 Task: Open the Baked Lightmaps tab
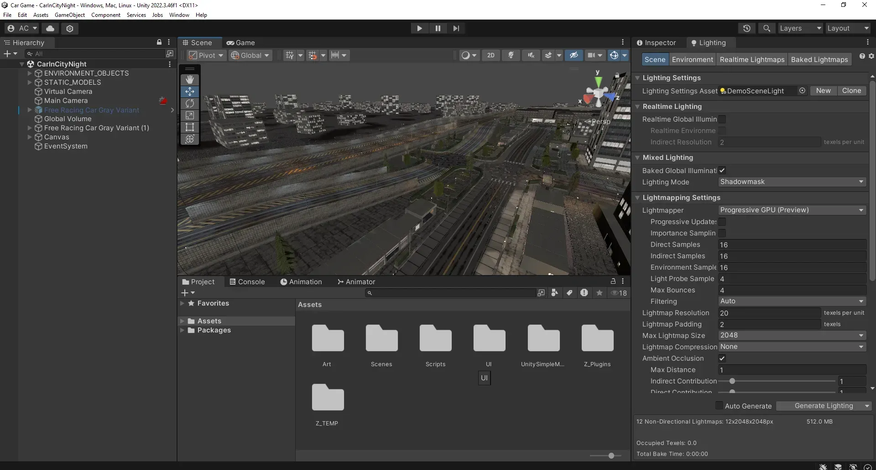pos(819,60)
